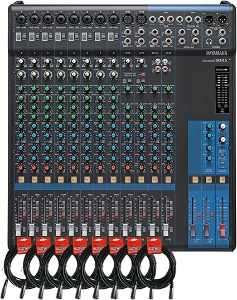Click the POWER indicator LED
237x300 pixels.
(x=225, y=70)
